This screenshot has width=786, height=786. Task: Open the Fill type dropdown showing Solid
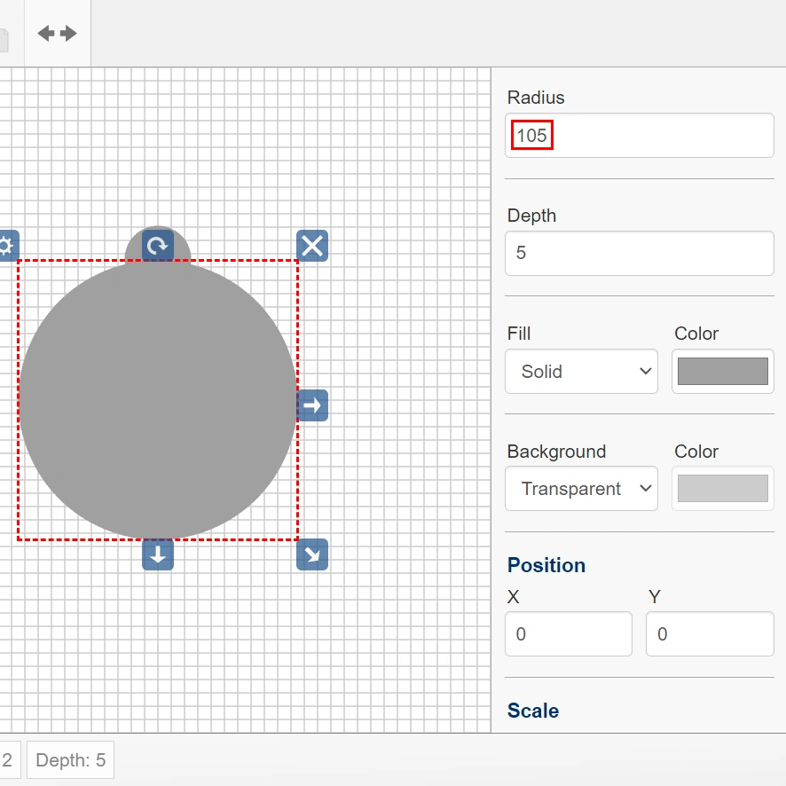click(581, 371)
